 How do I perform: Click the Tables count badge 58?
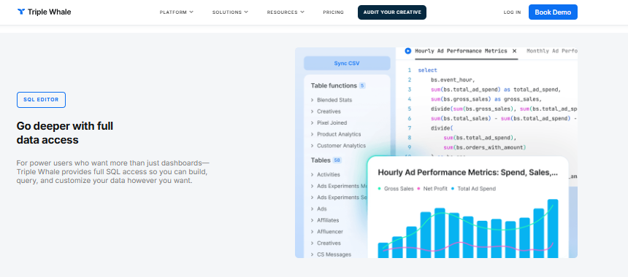point(337,160)
